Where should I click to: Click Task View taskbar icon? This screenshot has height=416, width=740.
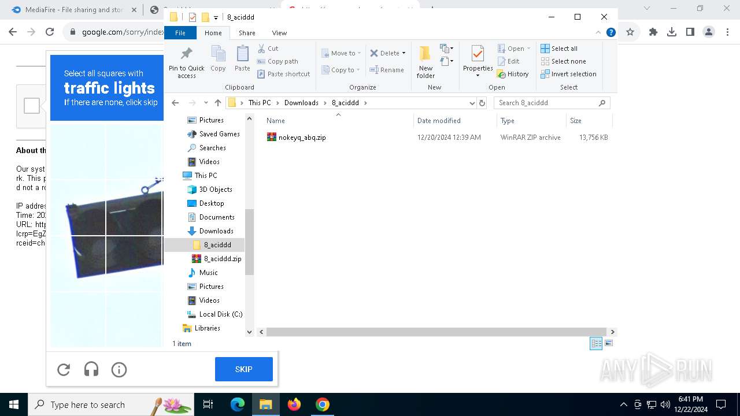209,404
